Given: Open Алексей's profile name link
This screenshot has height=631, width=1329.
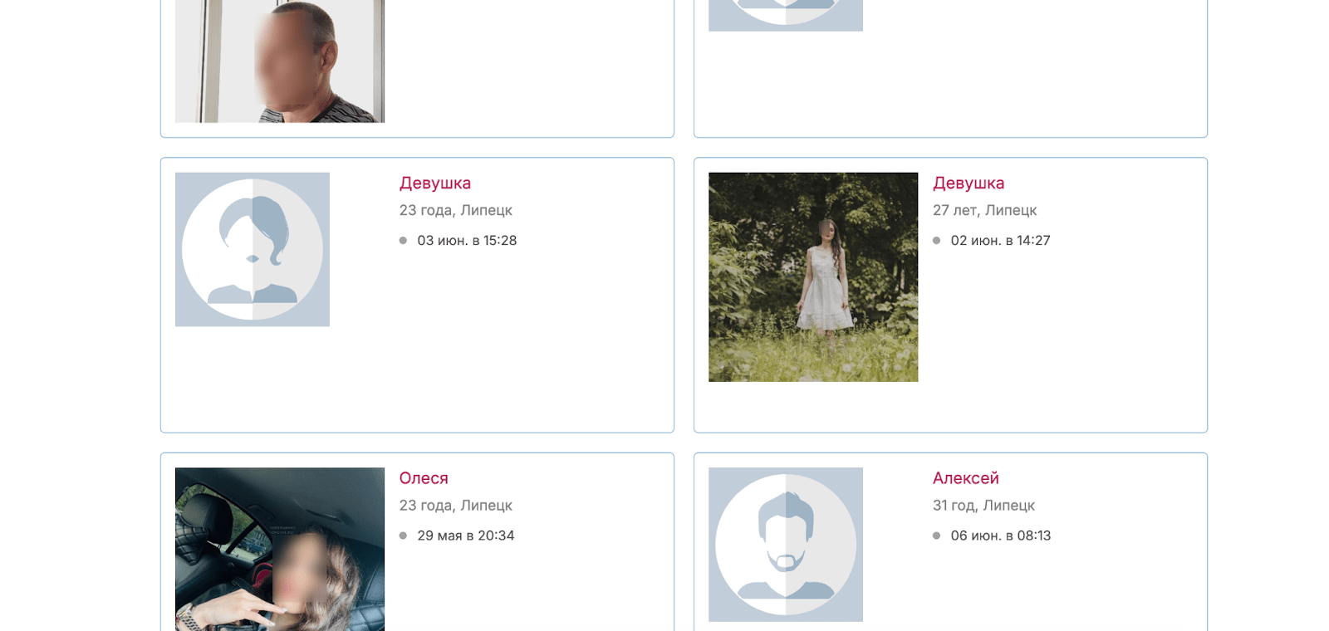Looking at the screenshot, I should pos(966,478).
